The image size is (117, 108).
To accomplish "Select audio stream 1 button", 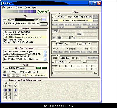I will coord(5,75).
